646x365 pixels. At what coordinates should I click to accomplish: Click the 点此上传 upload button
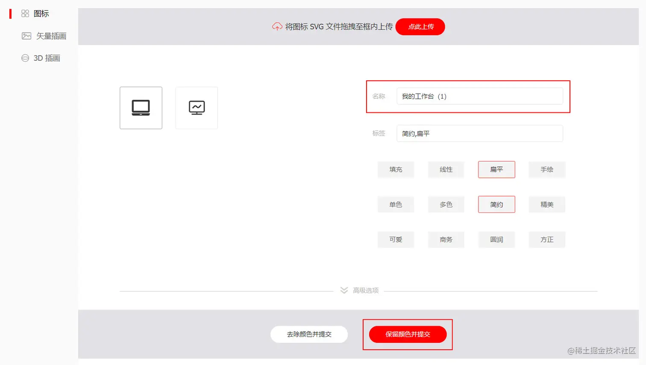[420, 26]
